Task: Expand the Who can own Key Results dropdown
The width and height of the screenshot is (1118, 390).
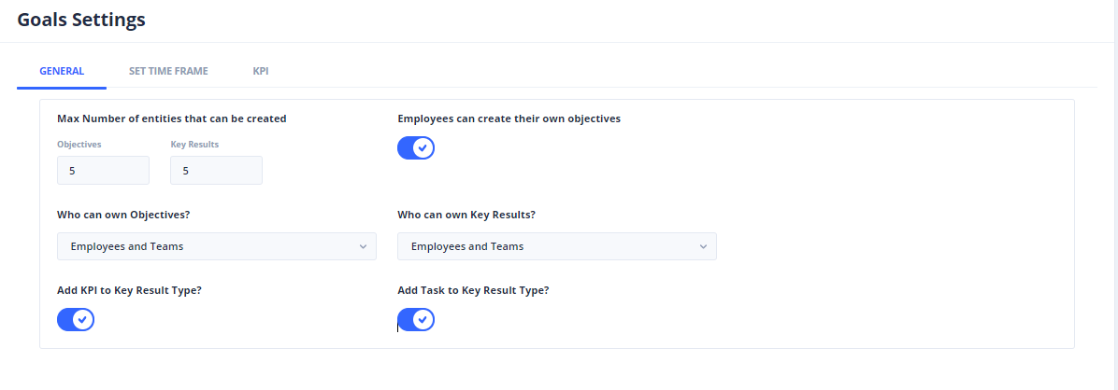Action: 556,246
